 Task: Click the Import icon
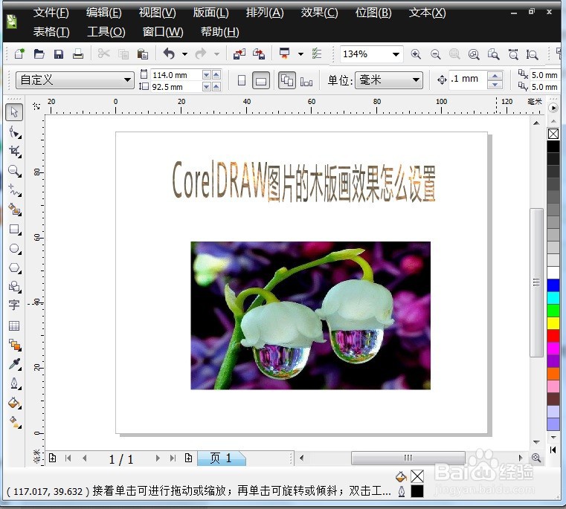[x=239, y=54]
